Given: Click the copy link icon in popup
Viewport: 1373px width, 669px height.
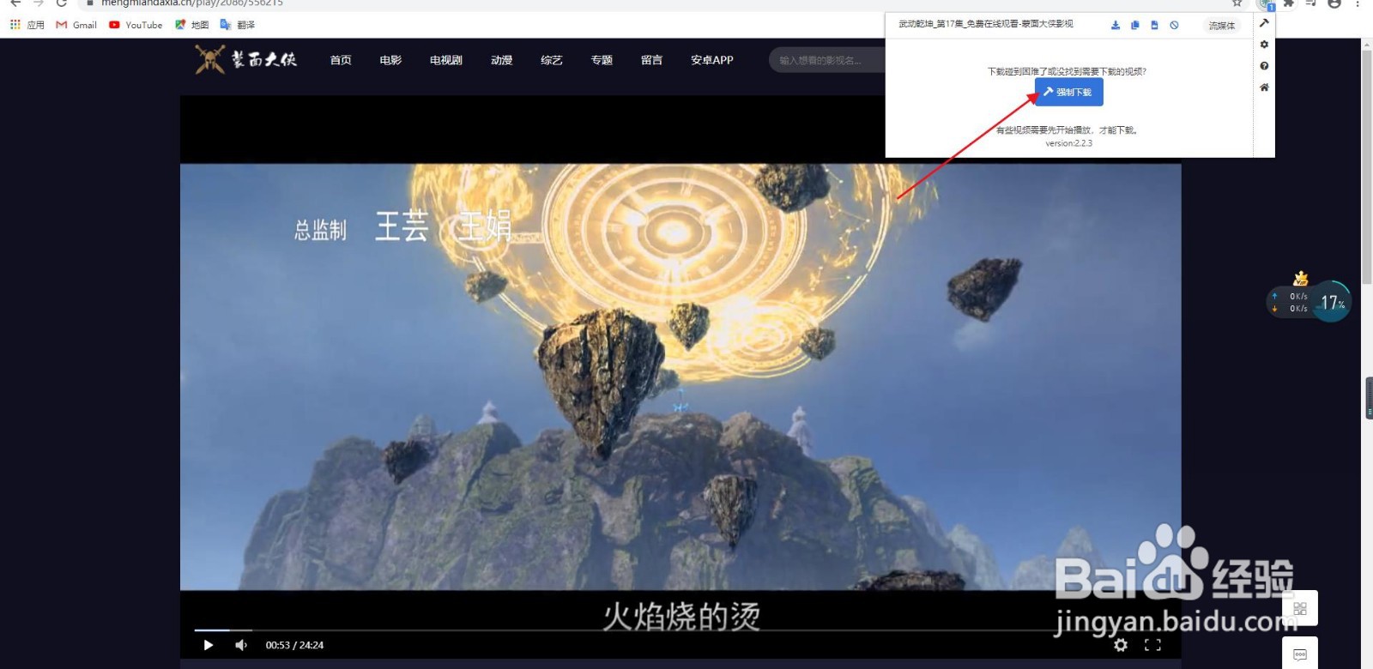Looking at the screenshot, I should pos(1134,25).
